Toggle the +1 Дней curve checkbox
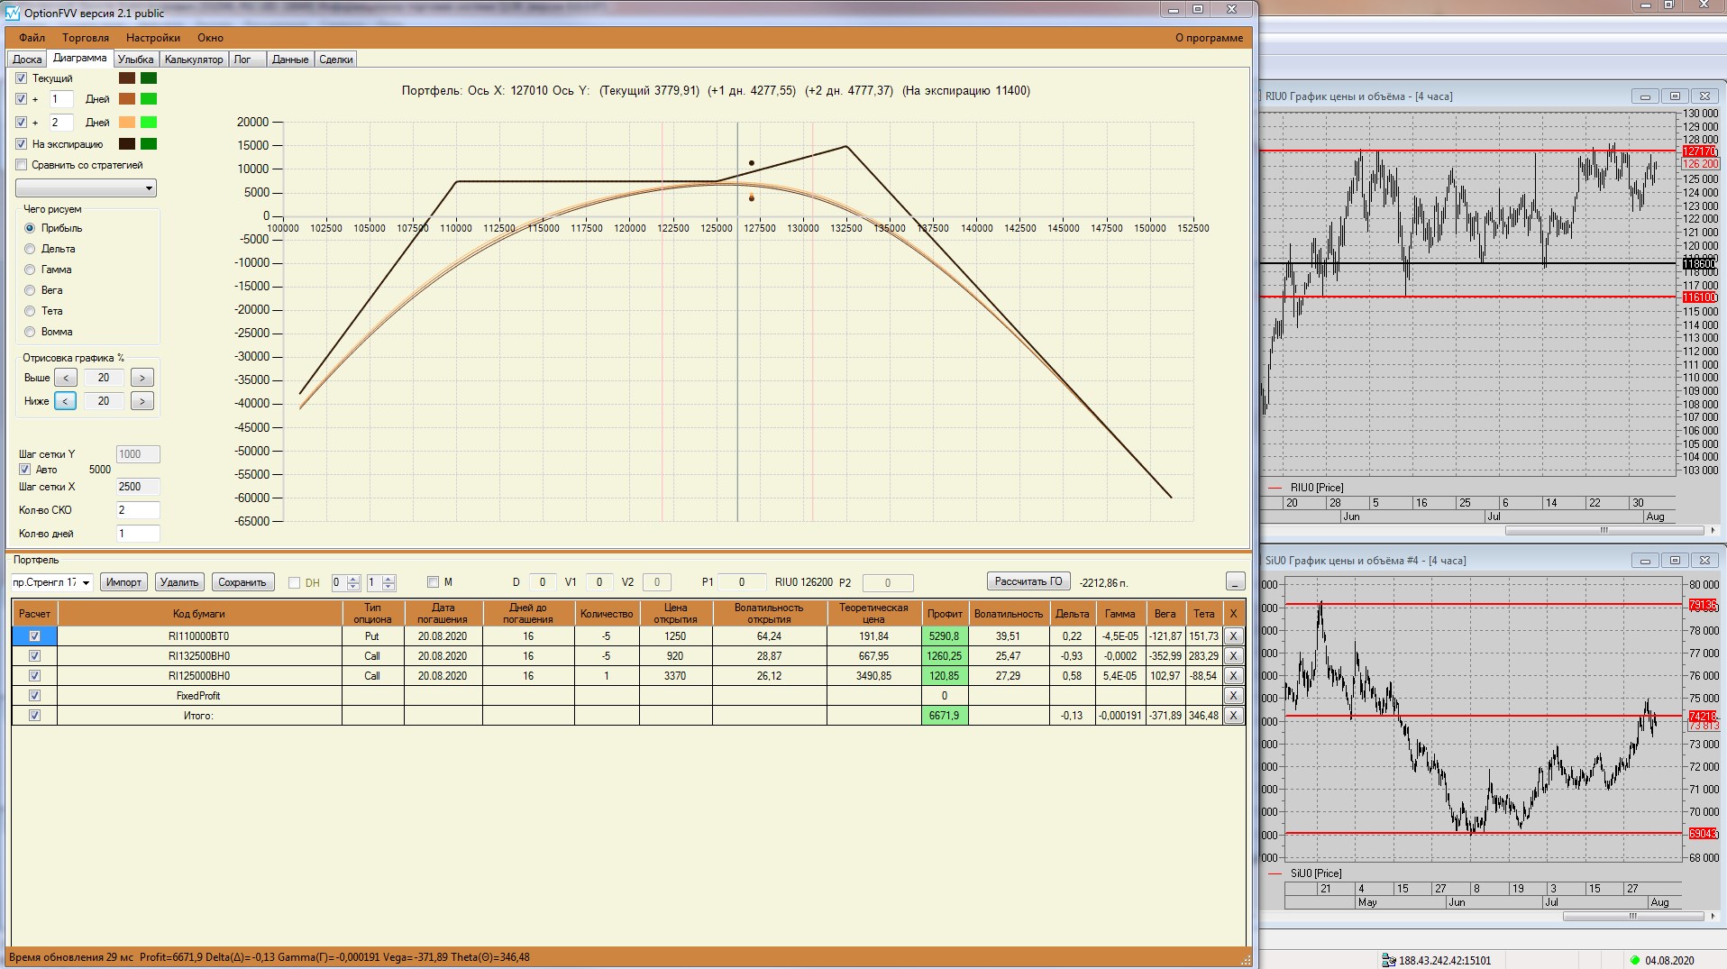This screenshot has height=969, width=1727. point(22,99)
